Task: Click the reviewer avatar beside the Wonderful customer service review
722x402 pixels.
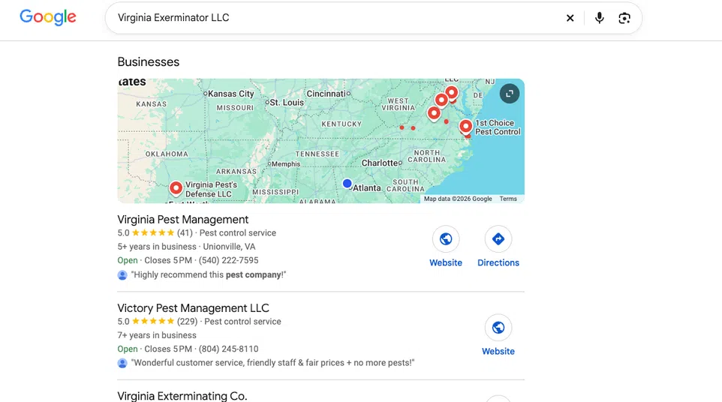Action: click(122, 363)
